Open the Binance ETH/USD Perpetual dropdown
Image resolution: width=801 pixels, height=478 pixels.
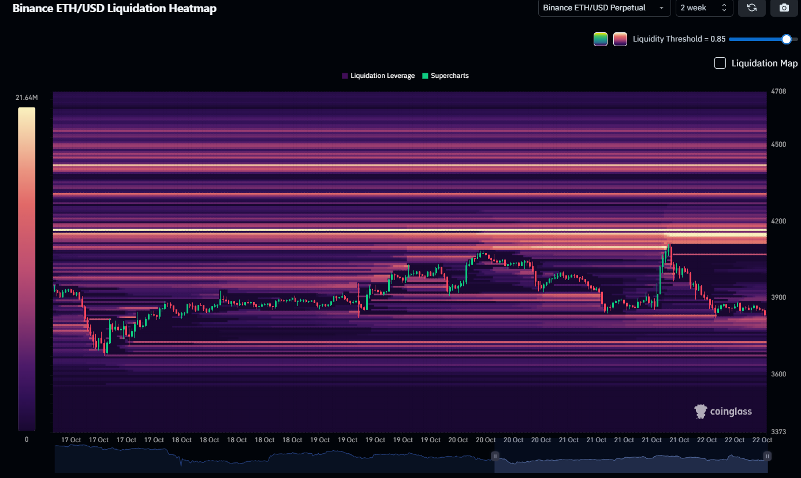point(604,8)
